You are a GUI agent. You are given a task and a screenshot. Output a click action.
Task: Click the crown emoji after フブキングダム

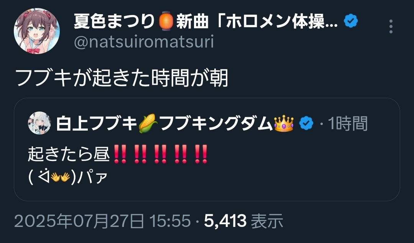(x=284, y=123)
